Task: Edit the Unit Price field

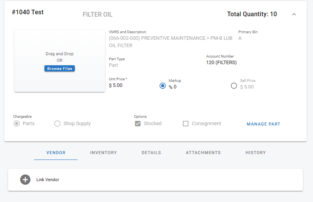Action: (x=124, y=85)
